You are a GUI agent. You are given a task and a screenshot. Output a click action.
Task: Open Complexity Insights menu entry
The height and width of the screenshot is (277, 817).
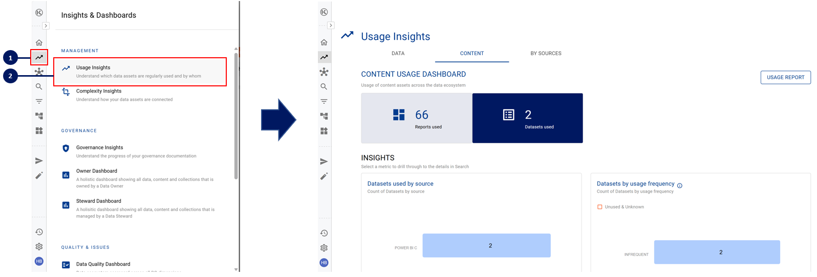[99, 91]
